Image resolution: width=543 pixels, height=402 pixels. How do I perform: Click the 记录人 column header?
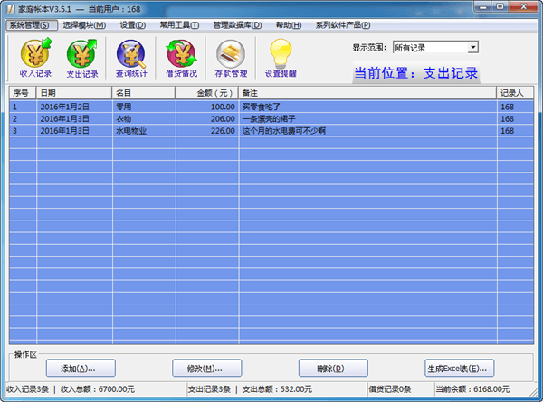[x=515, y=93]
